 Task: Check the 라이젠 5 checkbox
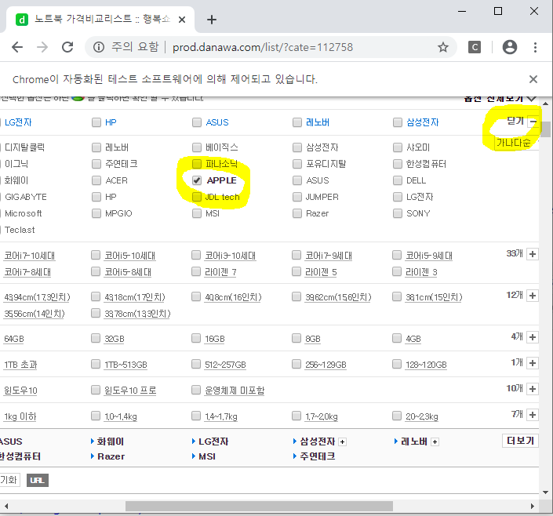(297, 271)
